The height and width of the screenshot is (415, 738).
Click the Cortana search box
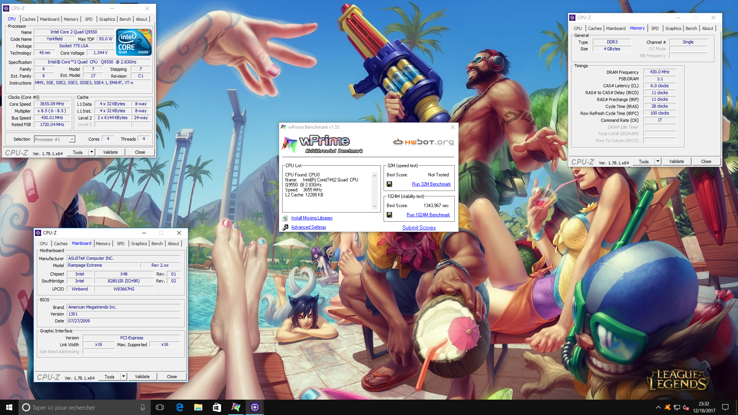[85, 407]
